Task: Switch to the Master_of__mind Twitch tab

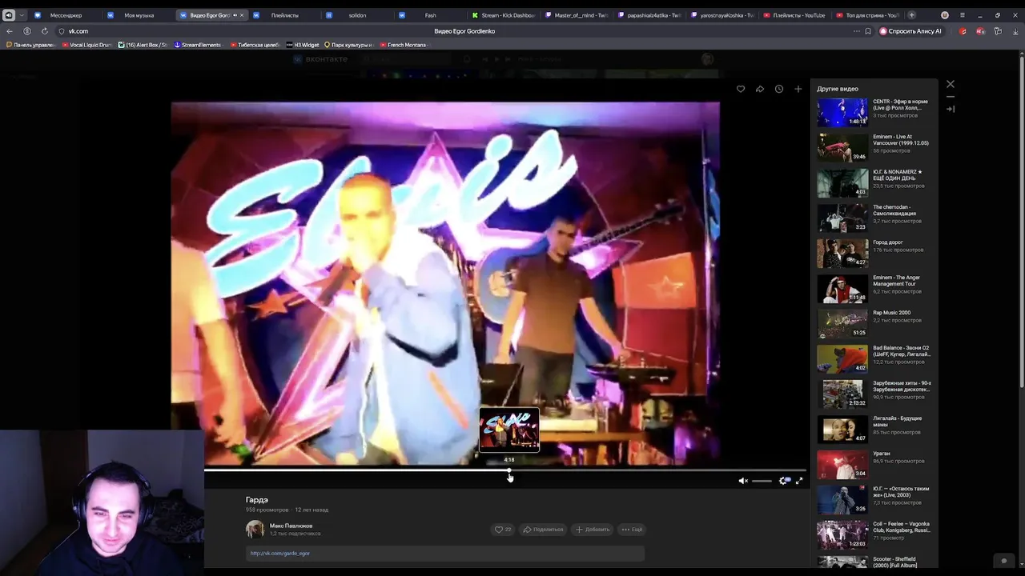Action: (576, 15)
